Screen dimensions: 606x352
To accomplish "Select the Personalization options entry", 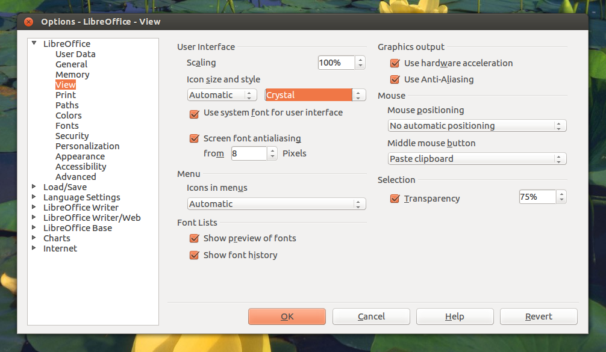I will click(87, 146).
